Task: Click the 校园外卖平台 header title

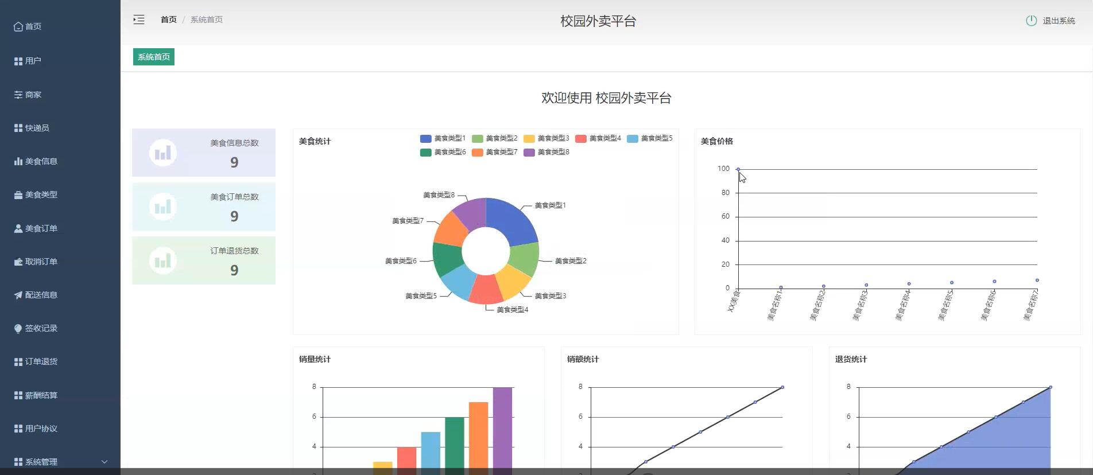Action: point(598,21)
